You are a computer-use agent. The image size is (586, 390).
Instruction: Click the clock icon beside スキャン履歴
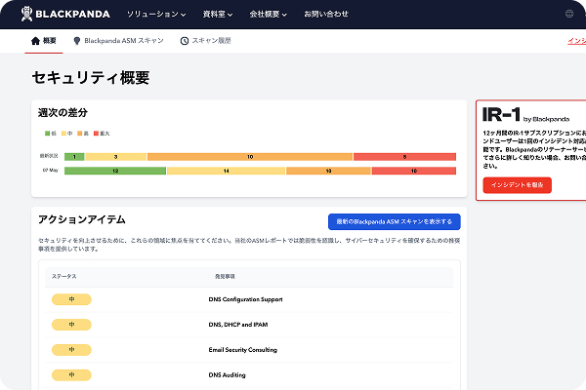click(185, 41)
